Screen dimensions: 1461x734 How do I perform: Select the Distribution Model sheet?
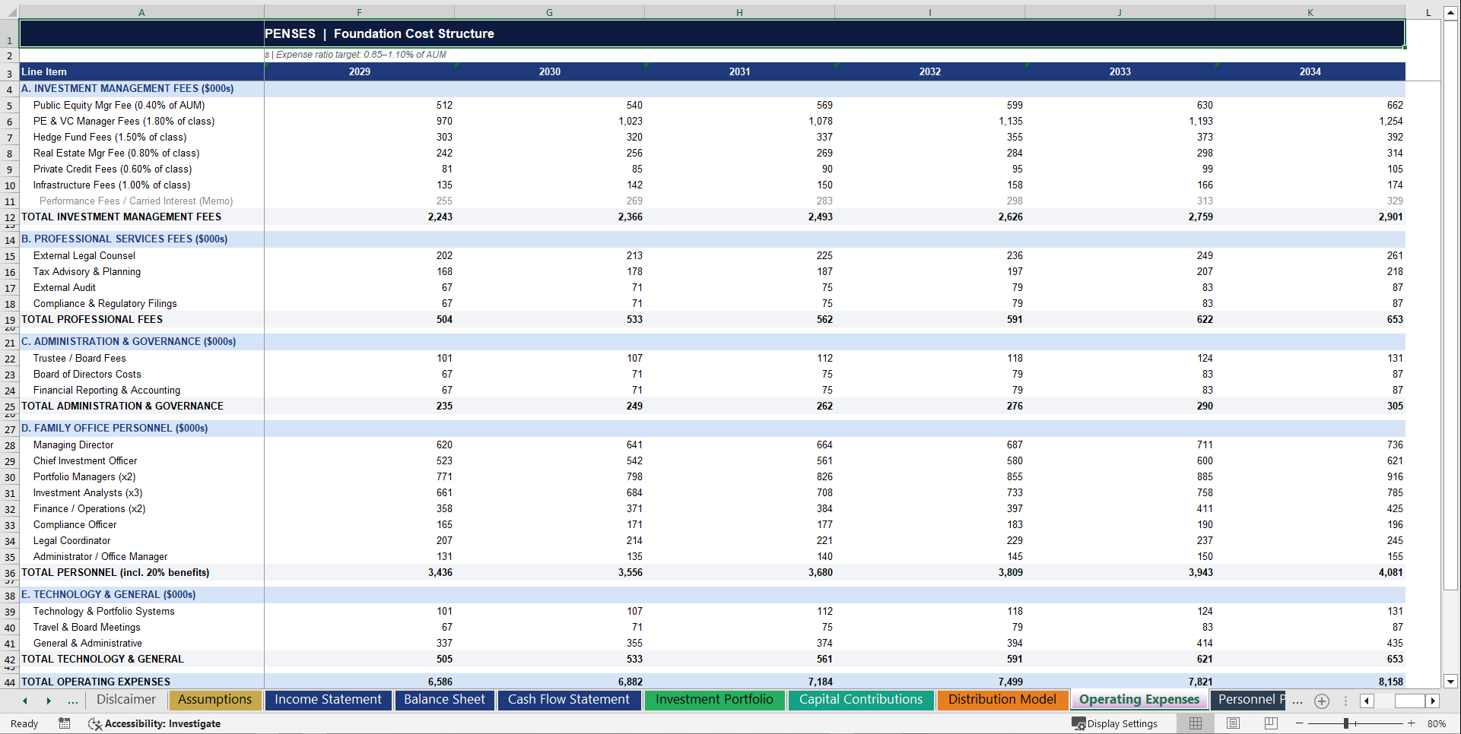[1002, 699]
